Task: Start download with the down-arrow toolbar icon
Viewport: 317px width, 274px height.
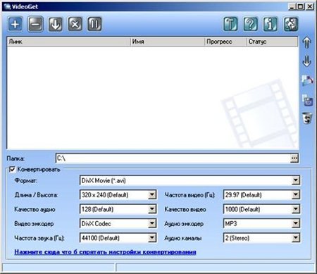Action: click(55, 24)
